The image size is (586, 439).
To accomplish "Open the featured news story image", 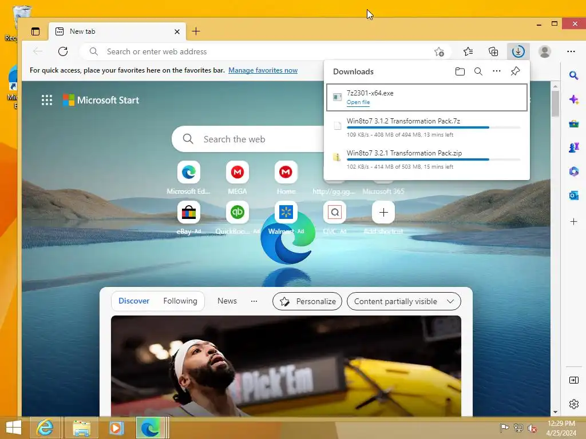I will (286, 366).
